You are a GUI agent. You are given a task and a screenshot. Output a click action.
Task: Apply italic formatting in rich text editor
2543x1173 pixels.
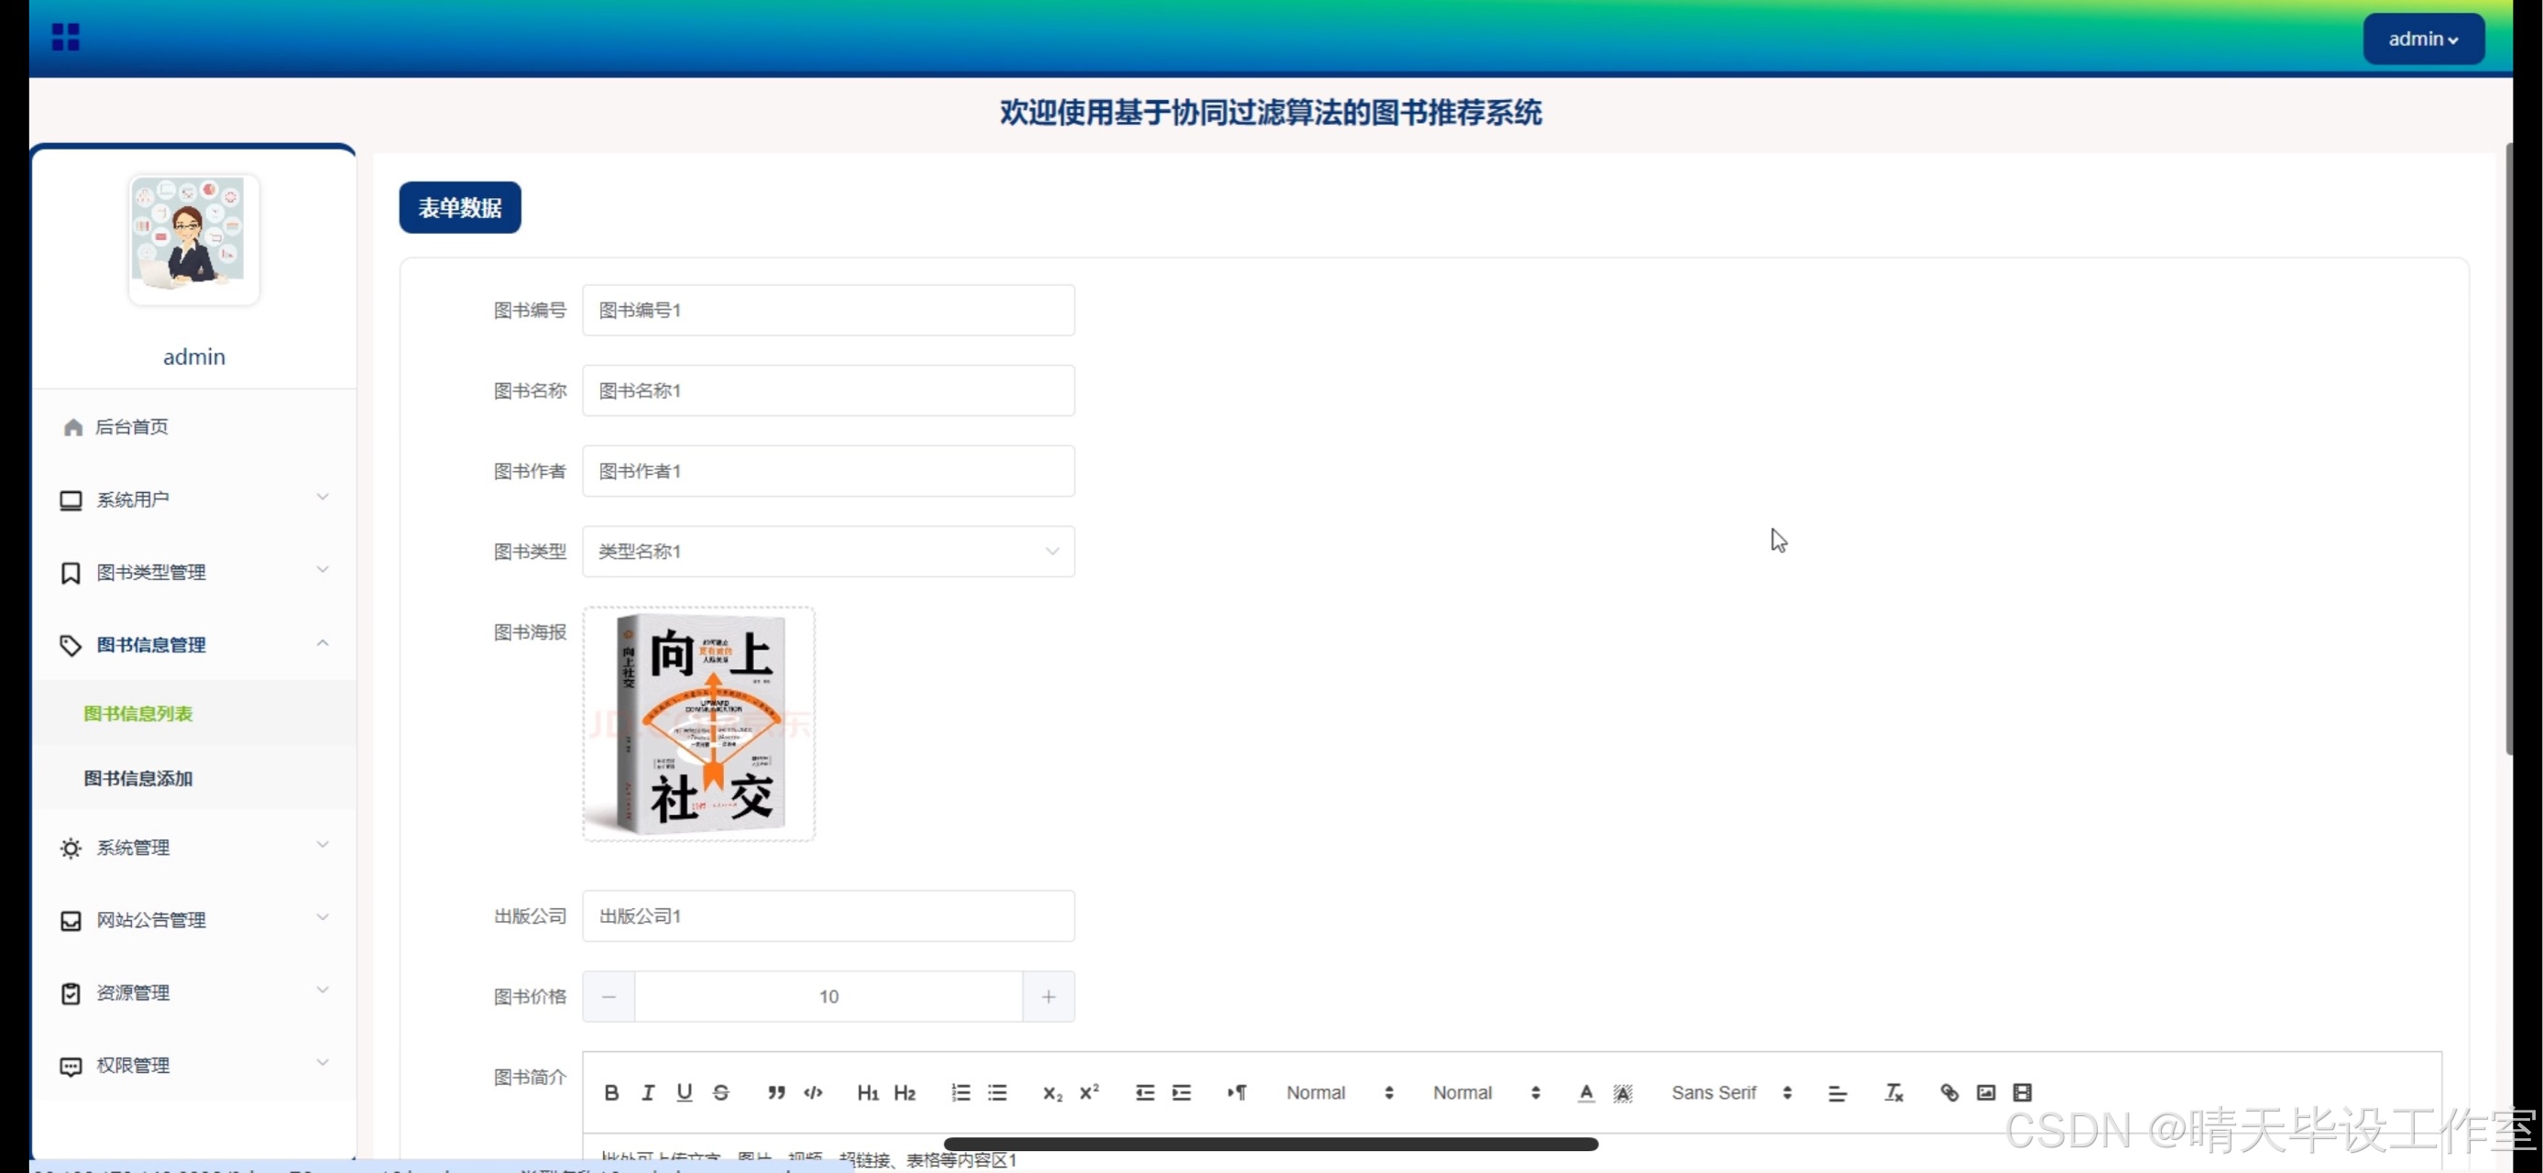point(648,1092)
